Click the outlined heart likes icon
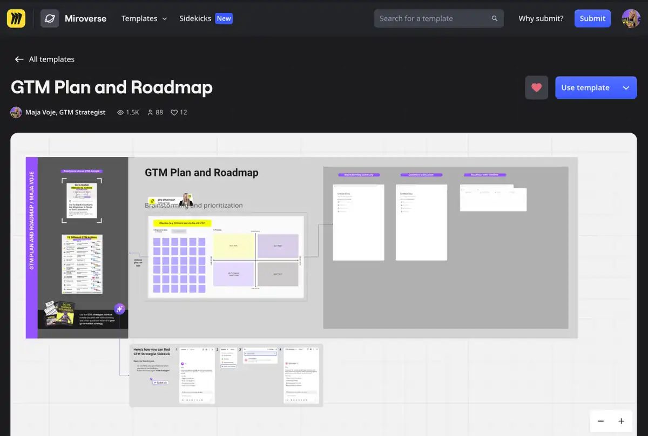The image size is (648, 436). 174,112
